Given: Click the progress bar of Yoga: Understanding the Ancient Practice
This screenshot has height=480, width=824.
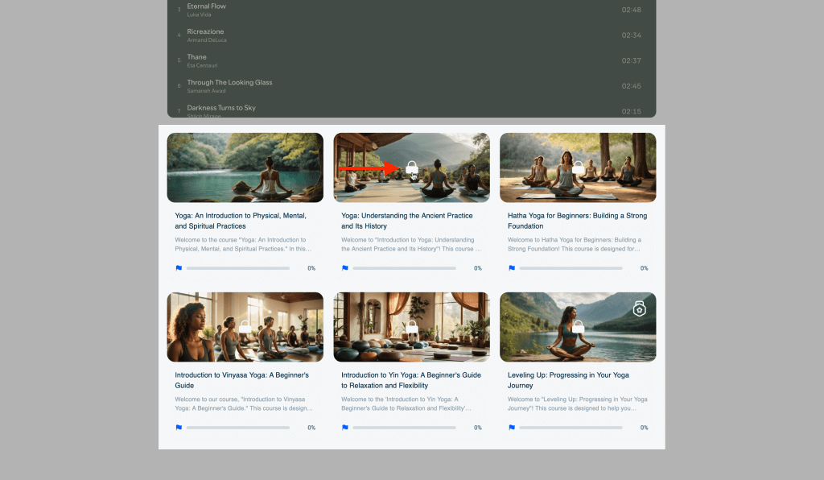Looking at the screenshot, I should [x=404, y=268].
